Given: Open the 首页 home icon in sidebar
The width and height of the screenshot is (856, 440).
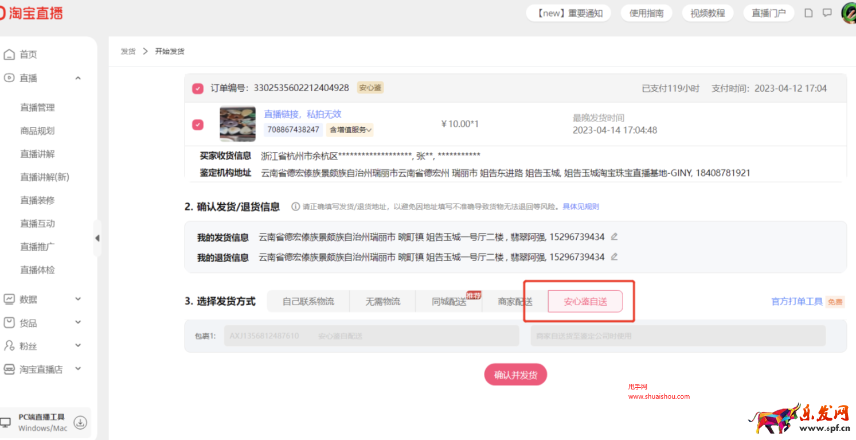Looking at the screenshot, I should pyautogui.click(x=9, y=54).
